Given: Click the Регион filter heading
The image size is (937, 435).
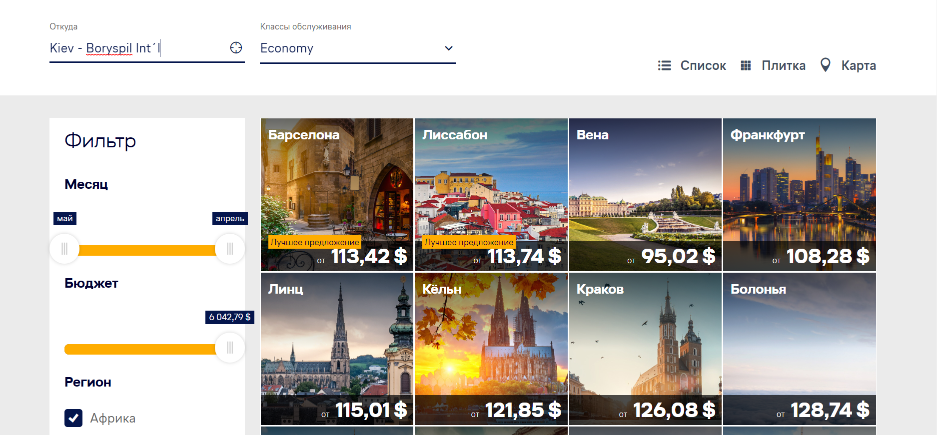Looking at the screenshot, I should pyautogui.click(x=88, y=382).
